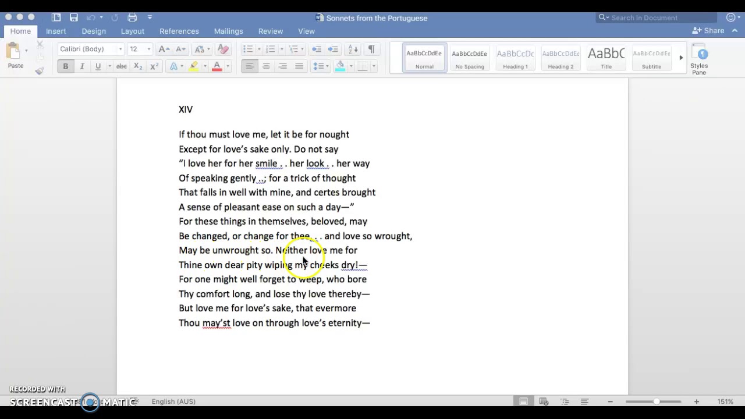Toggle strikethrough formatting

click(x=121, y=66)
